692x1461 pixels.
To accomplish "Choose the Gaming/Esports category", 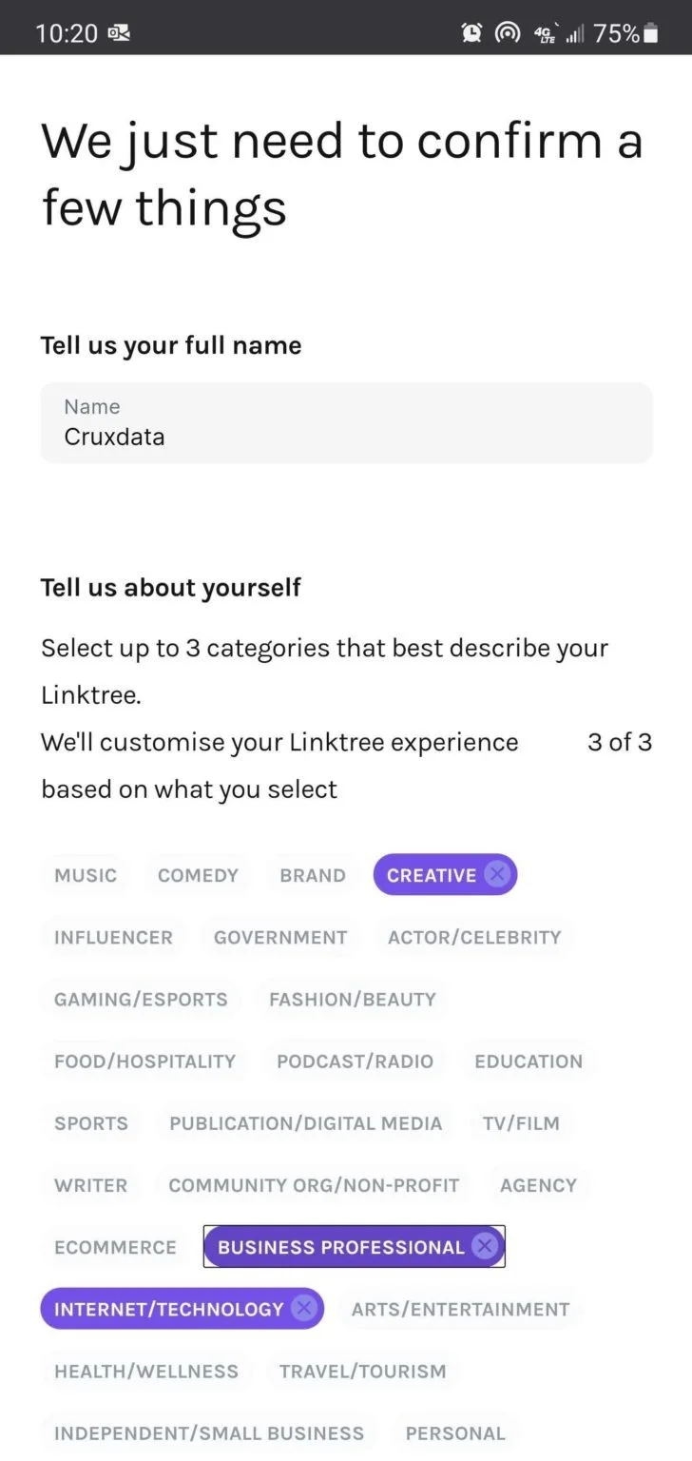I will (141, 999).
